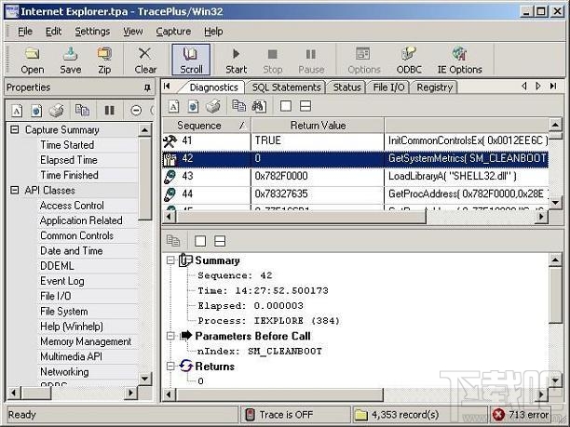
Task: Open a trace file with Open button
Action: tap(32, 60)
